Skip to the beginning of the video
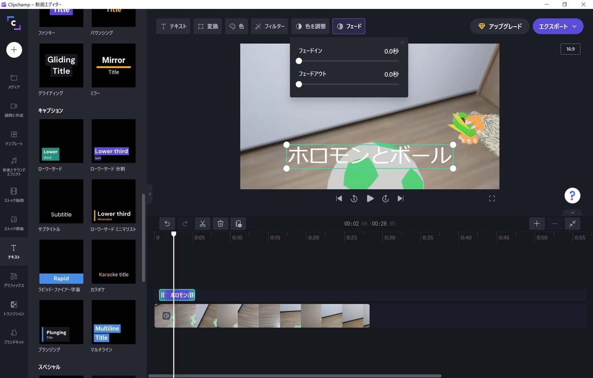 [339, 198]
